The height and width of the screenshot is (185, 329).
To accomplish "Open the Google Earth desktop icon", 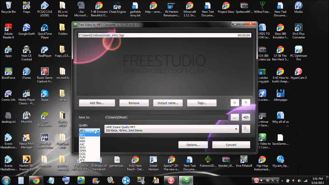I will (26, 30).
